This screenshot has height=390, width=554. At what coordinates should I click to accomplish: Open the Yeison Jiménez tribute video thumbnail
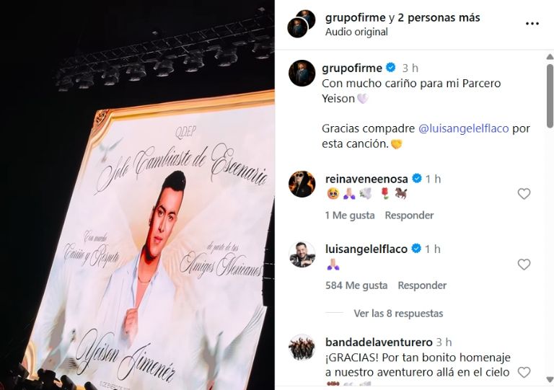(x=137, y=195)
